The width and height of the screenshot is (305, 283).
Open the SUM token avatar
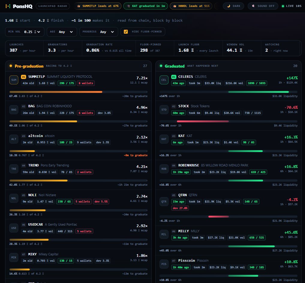click(14, 80)
